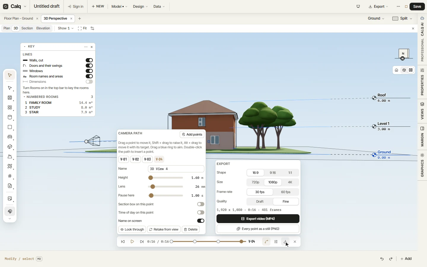Select the cylinder column tool
This screenshot has width=427, height=267.
coord(10,117)
